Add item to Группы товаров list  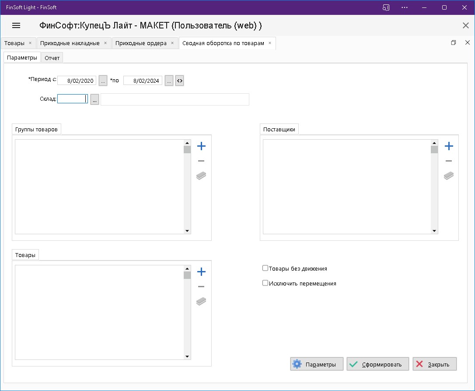coord(201,146)
